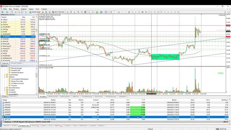Sort history by the Прибыль column header
Image resolution: width=231 pixels, height=130 pixels.
[225, 100]
